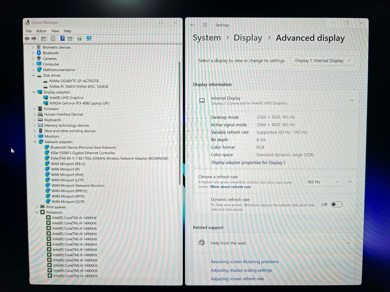
Task: Turn on the Dynamic refresh rate toggle
Action: [337, 204]
